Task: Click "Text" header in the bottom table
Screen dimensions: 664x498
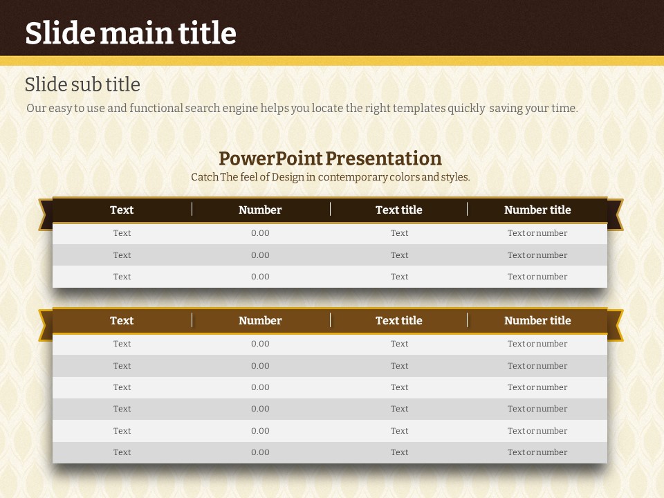Action: pos(122,320)
